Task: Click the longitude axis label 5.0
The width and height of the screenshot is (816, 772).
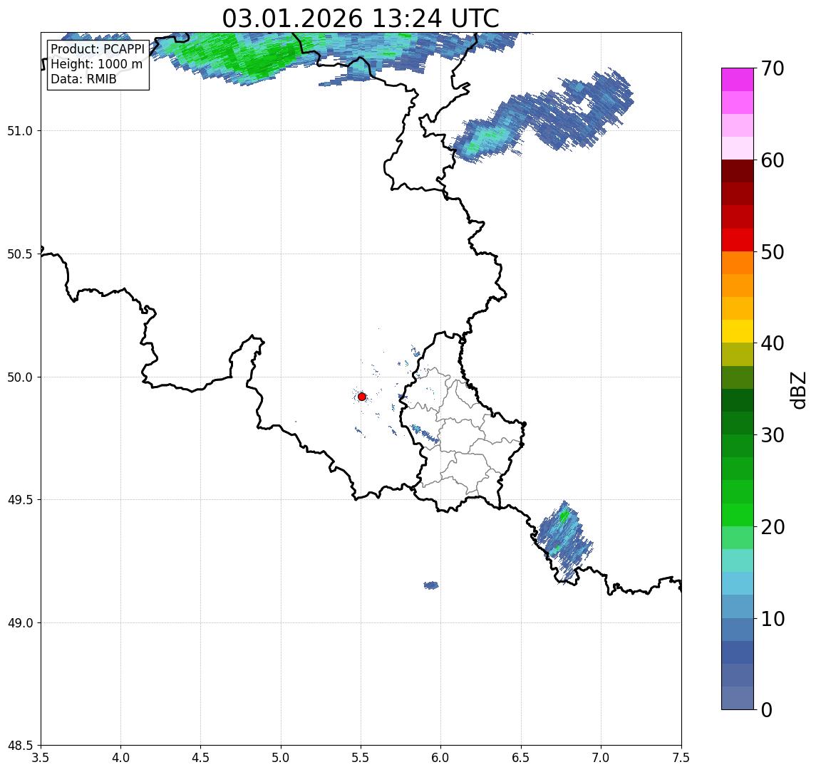Action: coord(281,758)
